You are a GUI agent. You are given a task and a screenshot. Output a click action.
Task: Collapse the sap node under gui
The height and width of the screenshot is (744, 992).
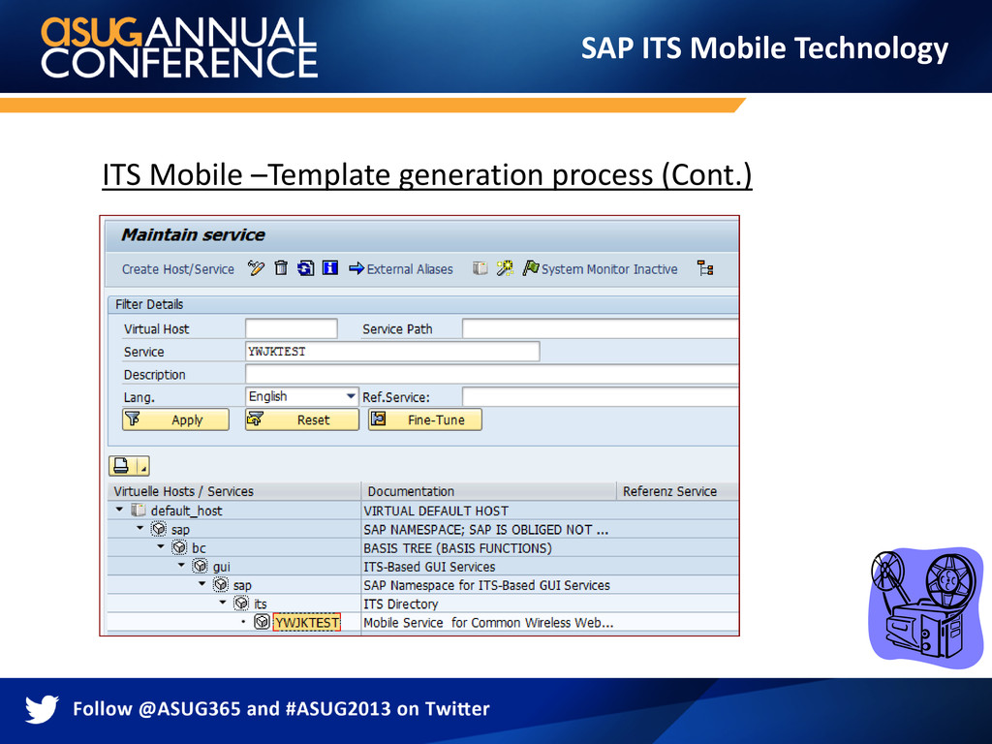click(201, 584)
